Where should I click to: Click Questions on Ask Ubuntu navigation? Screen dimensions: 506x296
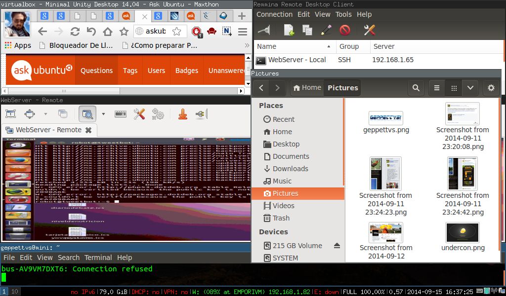coord(96,70)
